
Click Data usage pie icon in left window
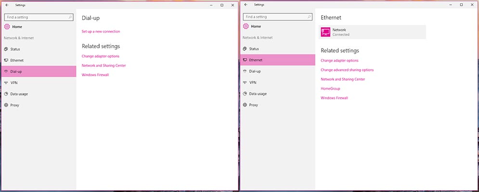(x=6, y=94)
